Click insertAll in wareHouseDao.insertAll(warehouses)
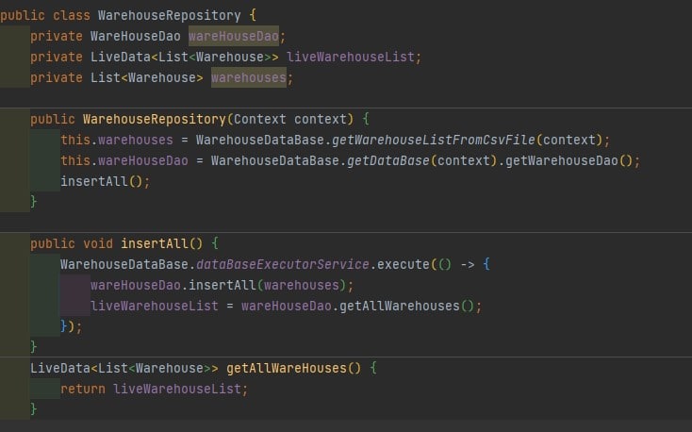The image size is (692, 432). [222, 286]
